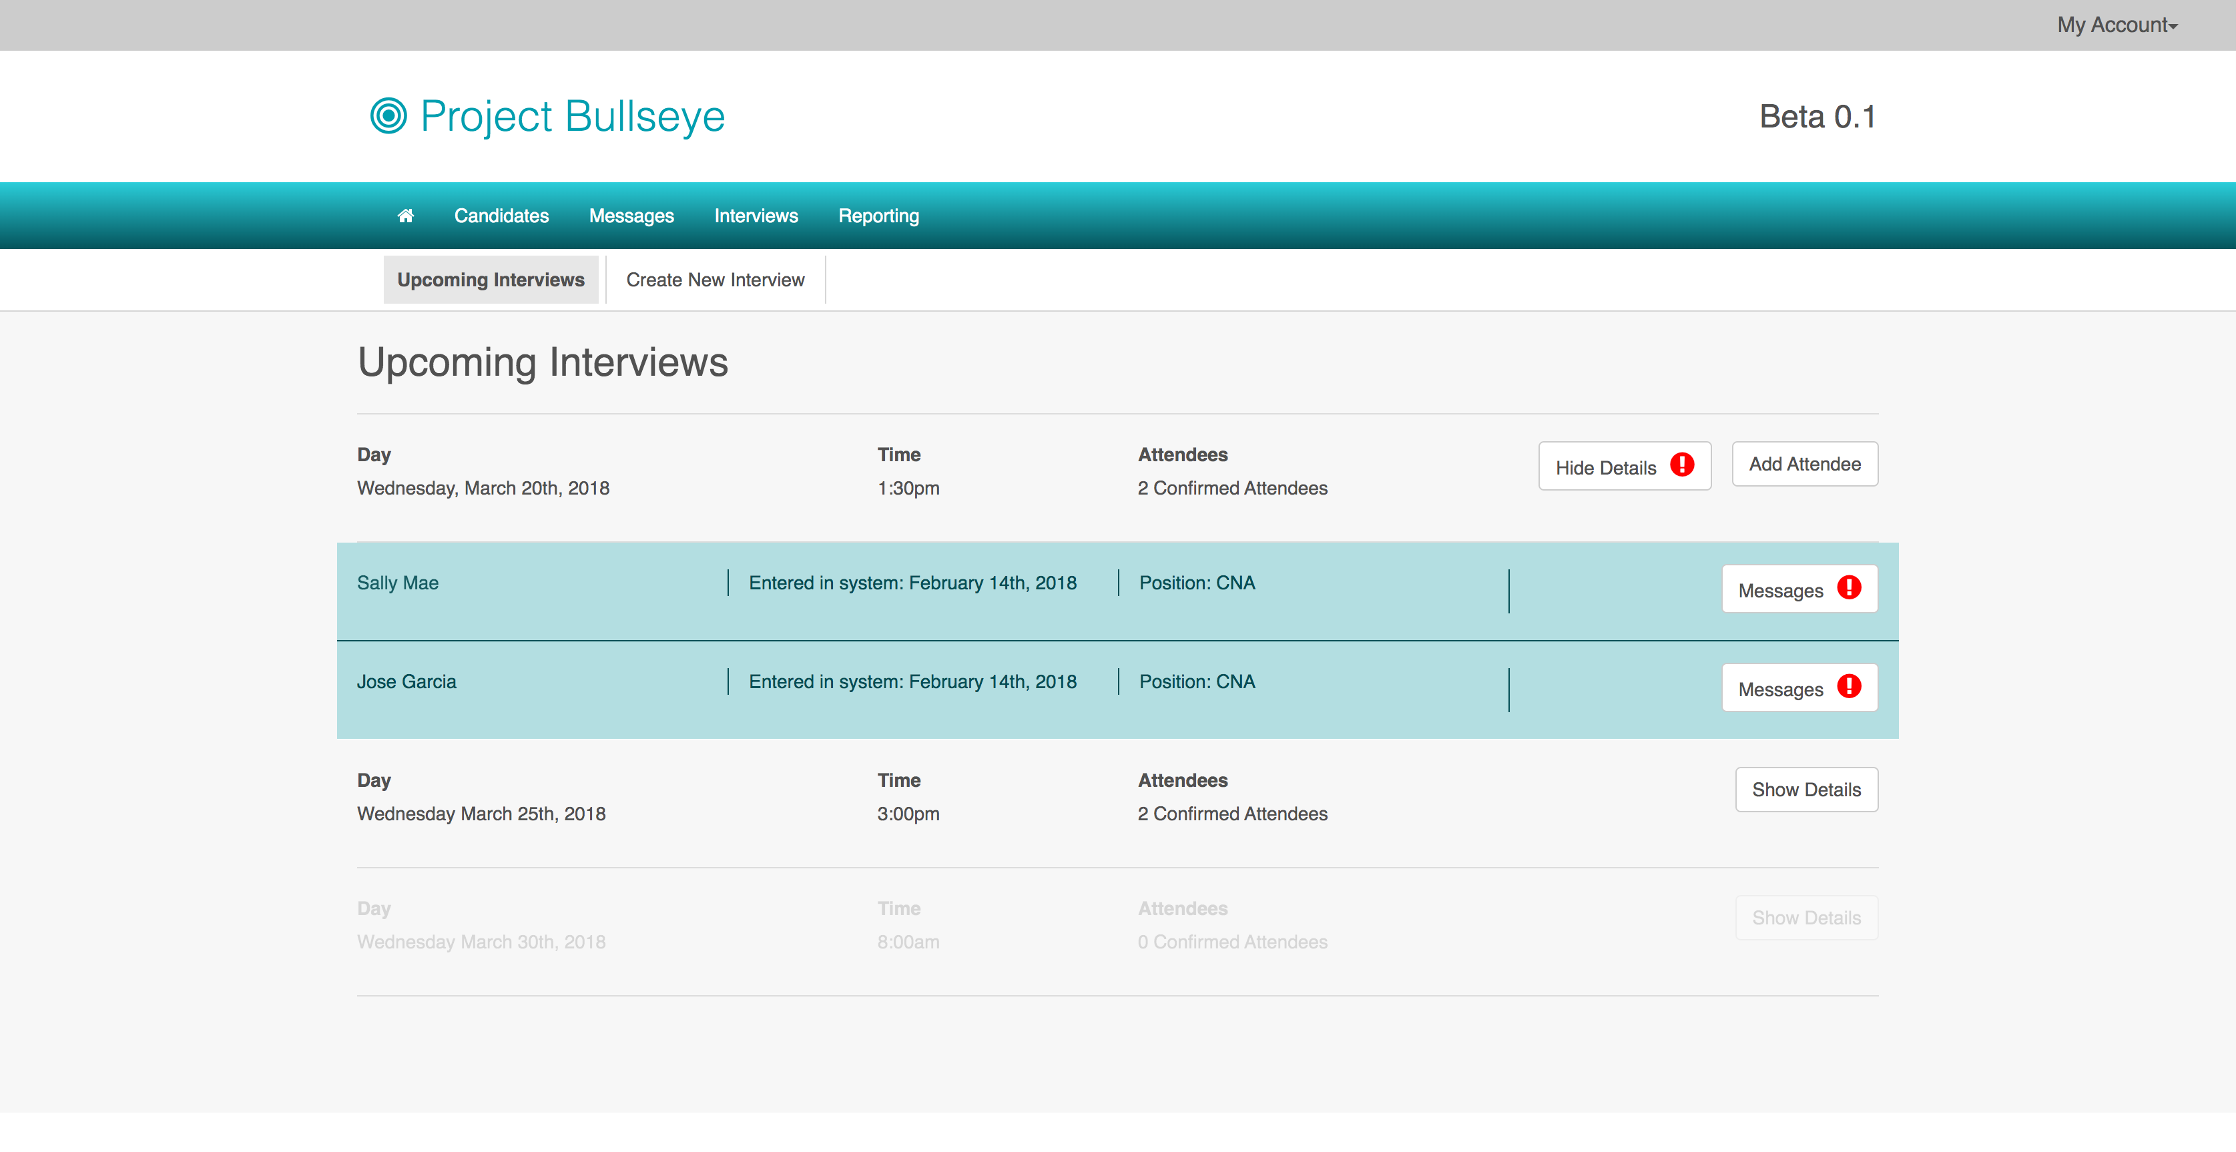2236x1152 pixels.
Task: Expand March 30th interview with Show Details
Action: pyautogui.click(x=1805, y=918)
